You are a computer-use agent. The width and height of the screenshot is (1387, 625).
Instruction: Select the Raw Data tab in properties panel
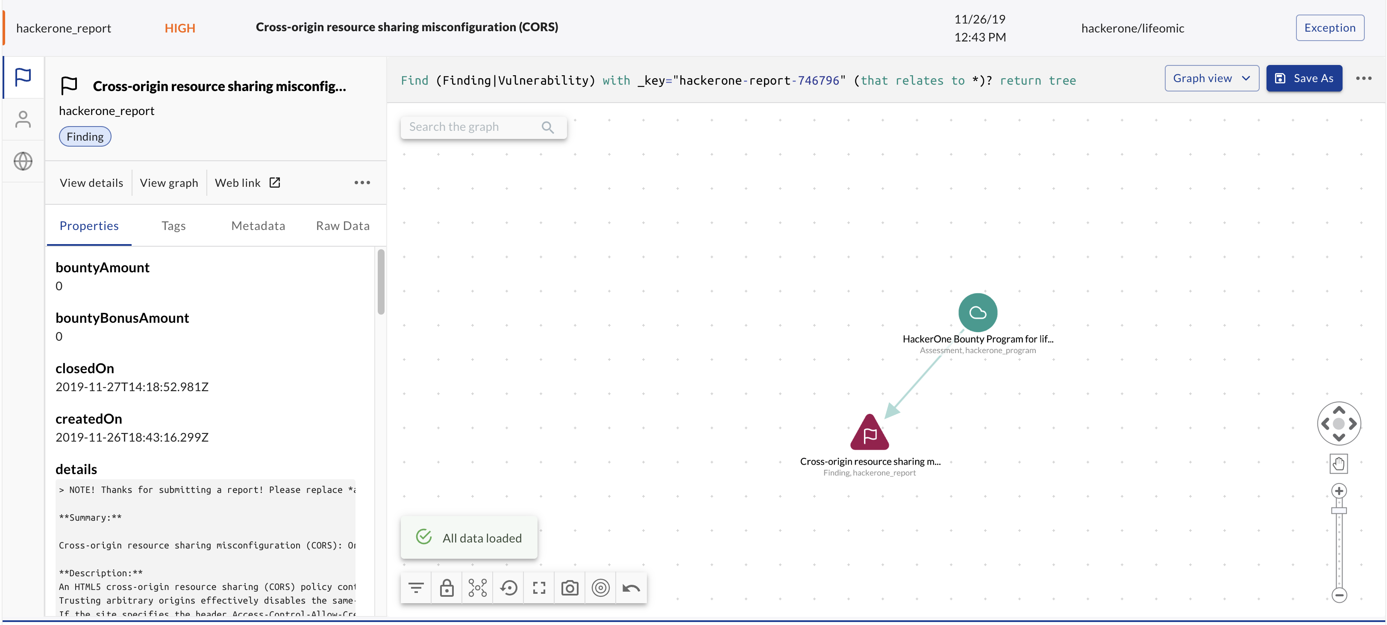click(342, 225)
